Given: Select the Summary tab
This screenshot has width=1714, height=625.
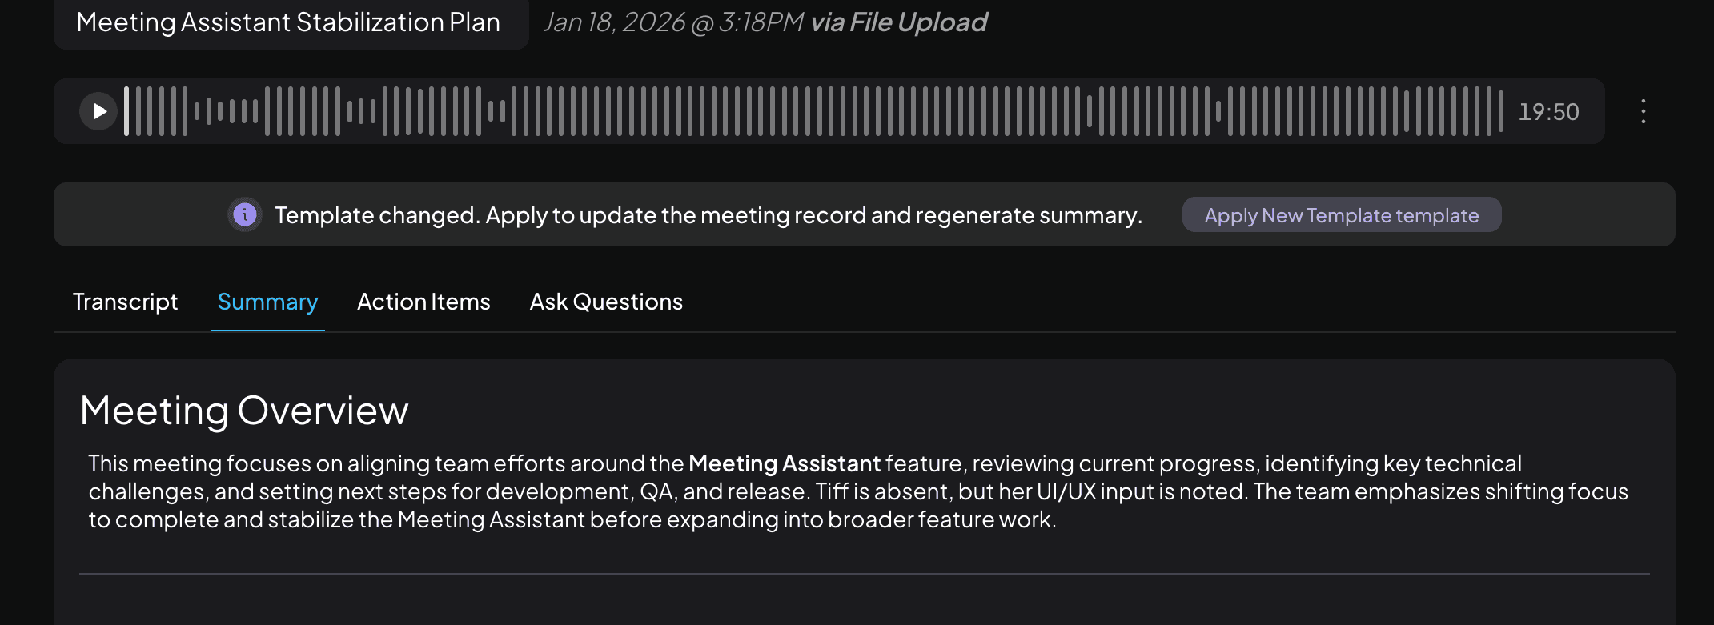Looking at the screenshot, I should click(267, 302).
